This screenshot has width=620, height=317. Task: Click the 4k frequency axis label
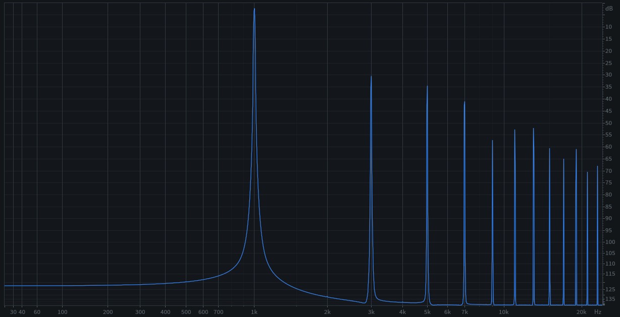click(402, 312)
